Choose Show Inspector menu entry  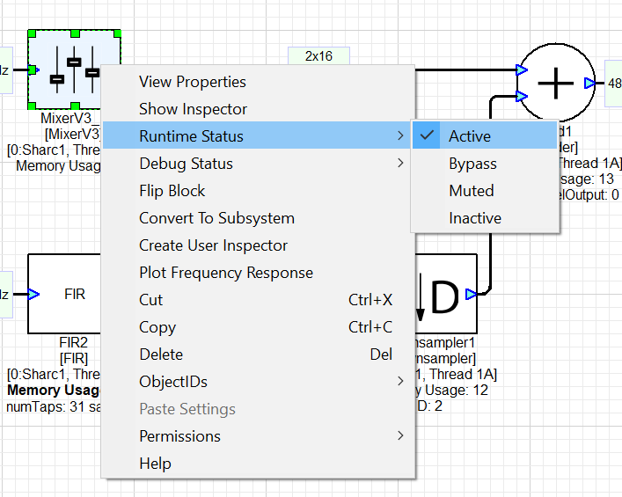(x=258, y=109)
